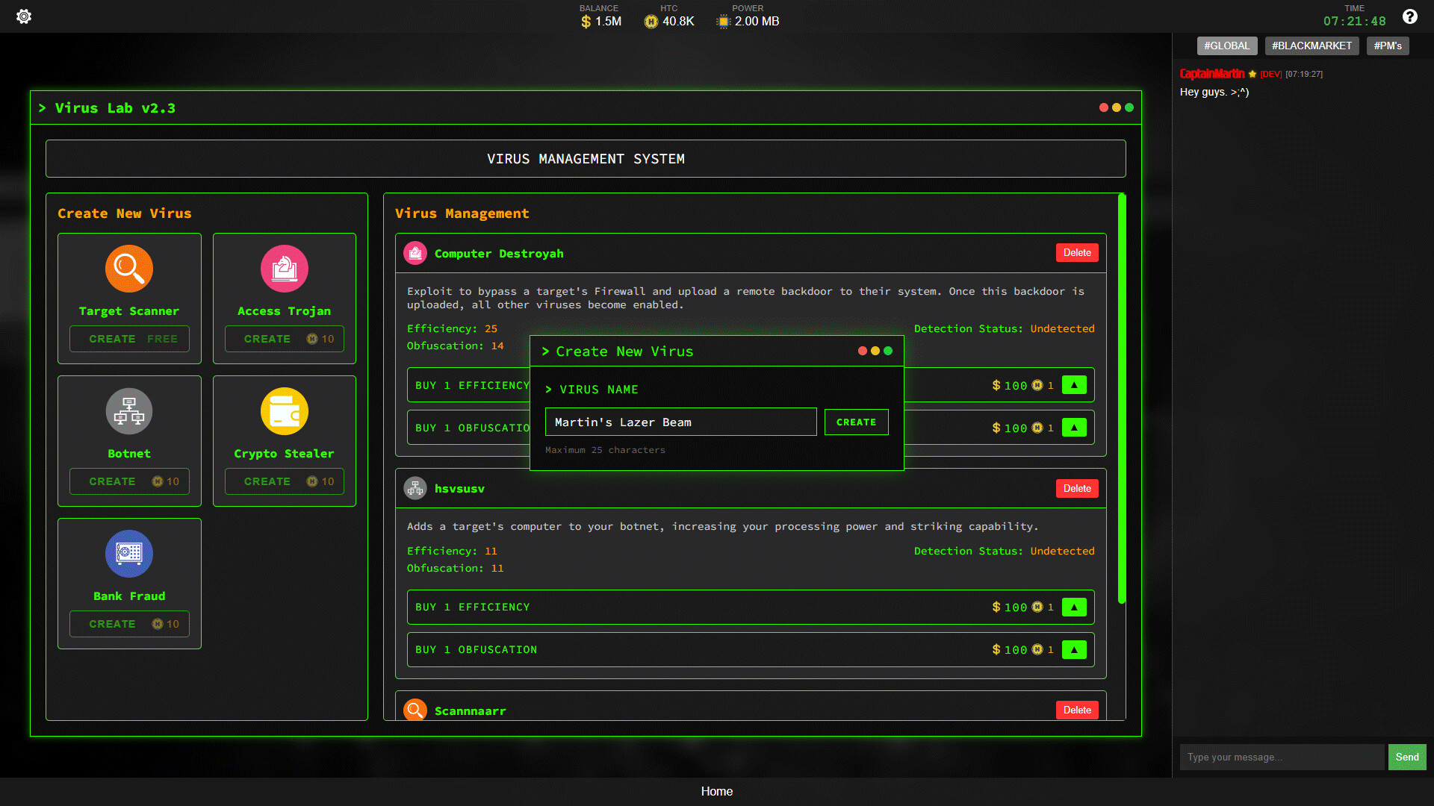Viewport: 1434px width, 806px height.
Task: Switch to the #GLOBAL chat tab
Action: (1226, 46)
